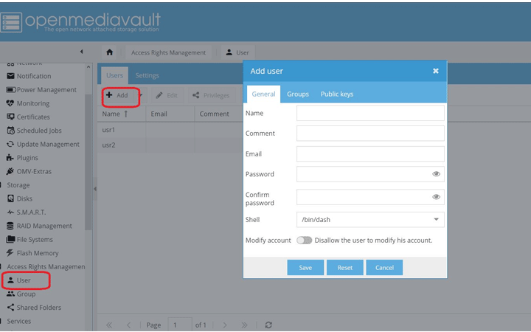Show the Password with eye icon
The image size is (531, 332).
[x=436, y=174]
